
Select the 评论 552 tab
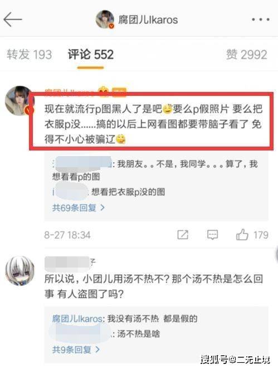coord(91,55)
